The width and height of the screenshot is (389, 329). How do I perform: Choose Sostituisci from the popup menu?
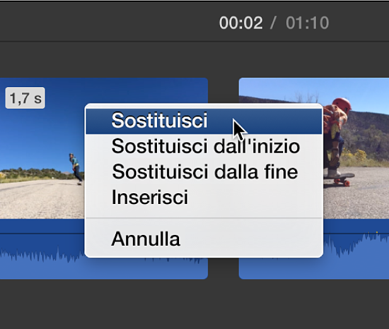click(x=204, y=121)
